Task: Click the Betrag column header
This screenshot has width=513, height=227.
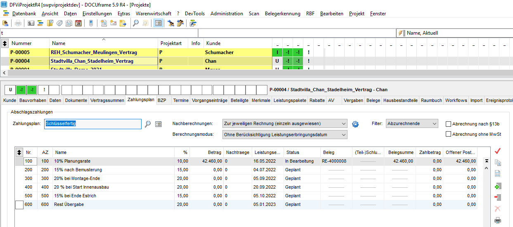Action: pos(207,152)
